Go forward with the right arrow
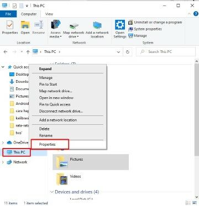Screen dimensions: 199x206 pos(14,52)
